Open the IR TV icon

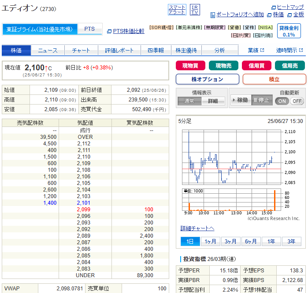coord(195,10)
